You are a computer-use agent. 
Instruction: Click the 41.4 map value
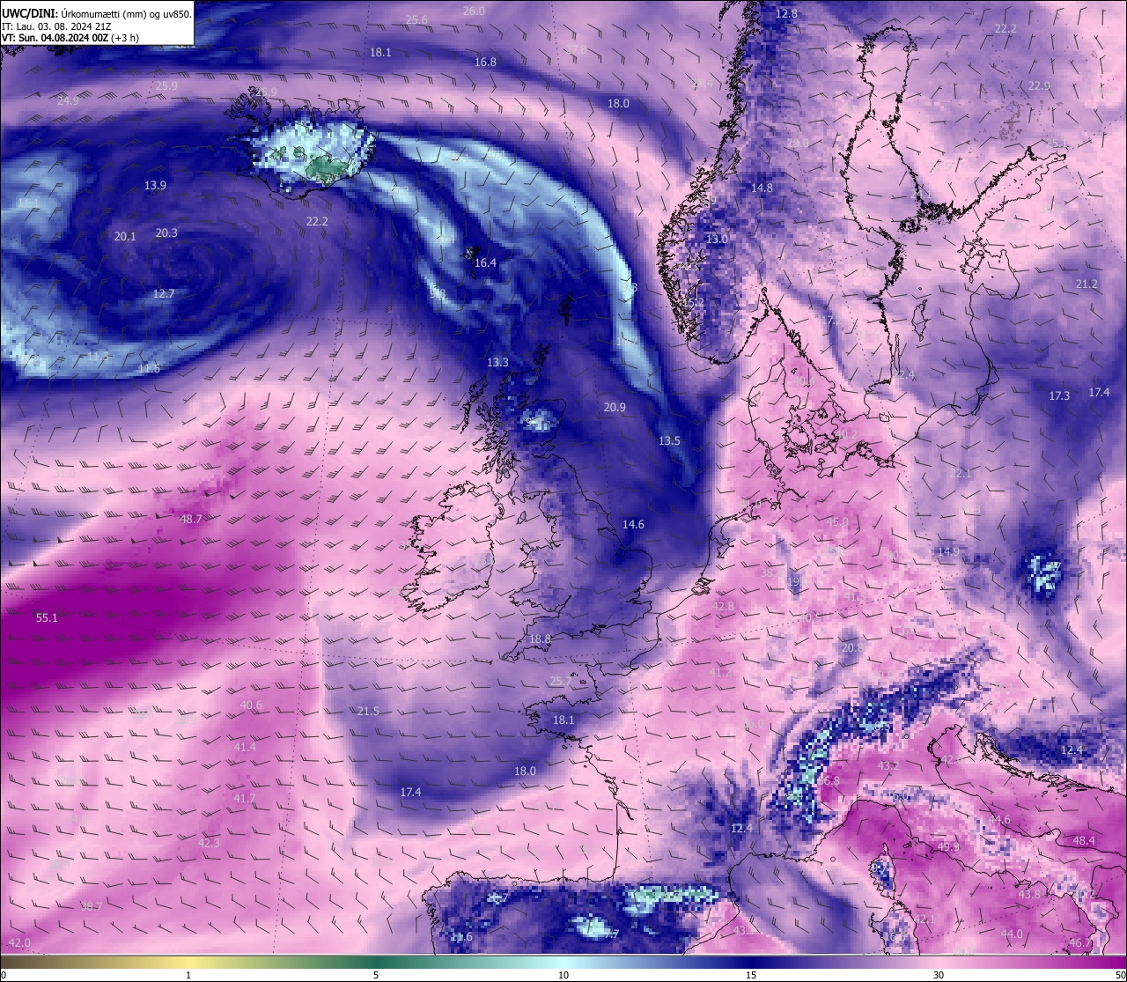245,748
